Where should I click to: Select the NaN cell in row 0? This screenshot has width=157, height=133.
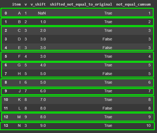(x=42, y=13)
